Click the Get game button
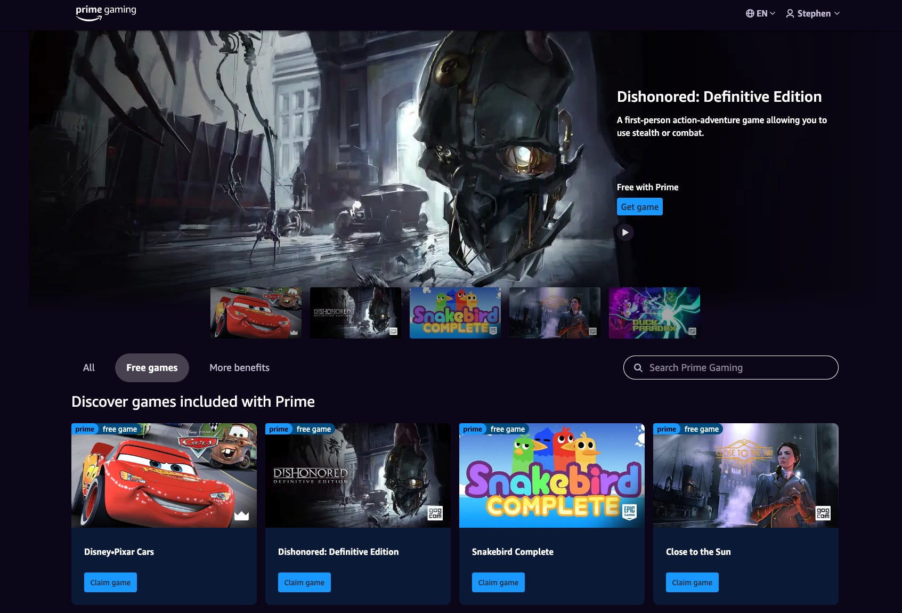Screen dimensions: 902x613 coord(639,207)
